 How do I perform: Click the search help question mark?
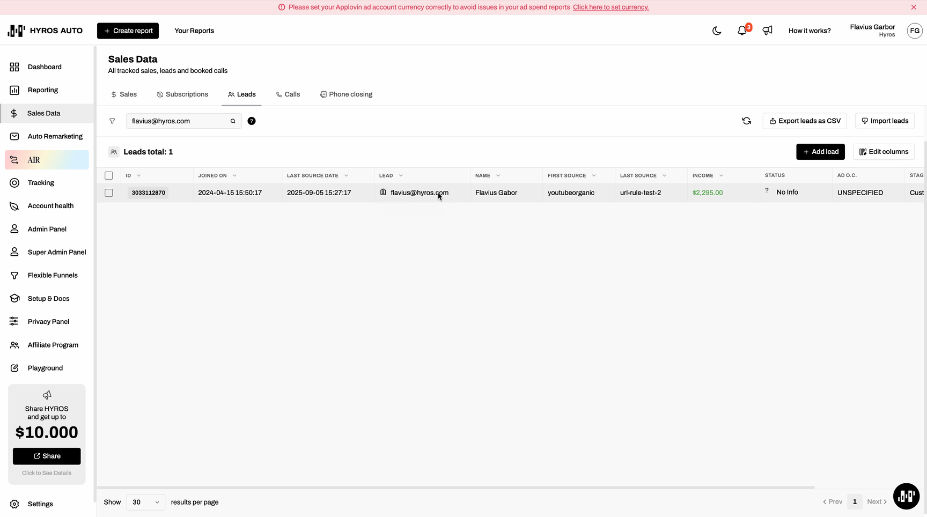tap(252, 121)
